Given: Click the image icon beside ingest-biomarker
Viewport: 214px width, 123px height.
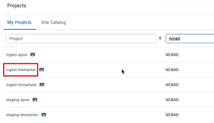Looking at the screenshot, I should point(41,70).
